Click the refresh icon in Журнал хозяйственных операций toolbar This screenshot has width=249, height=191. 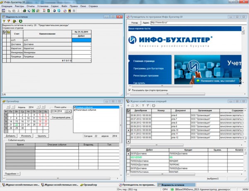tap(154, 106)
